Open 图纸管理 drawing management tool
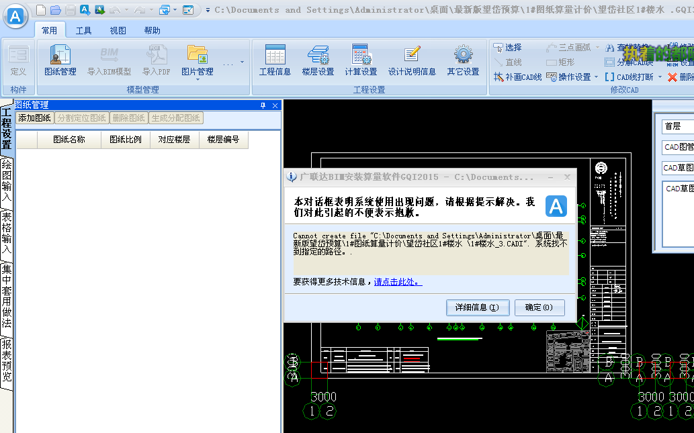The width and height of the screenshot is (694, 433). 60,60
